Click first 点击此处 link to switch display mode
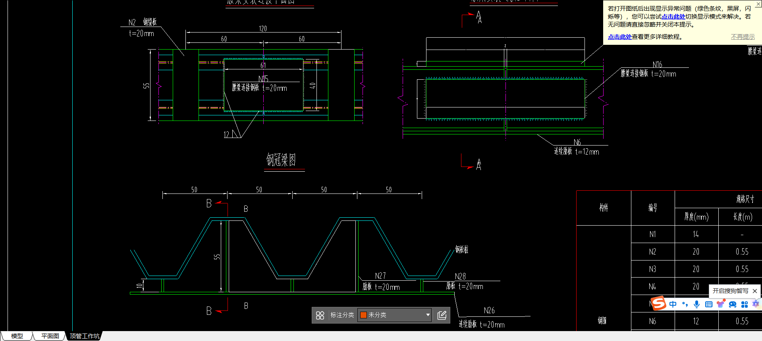762x341 pixels. [x=673, y=16]
